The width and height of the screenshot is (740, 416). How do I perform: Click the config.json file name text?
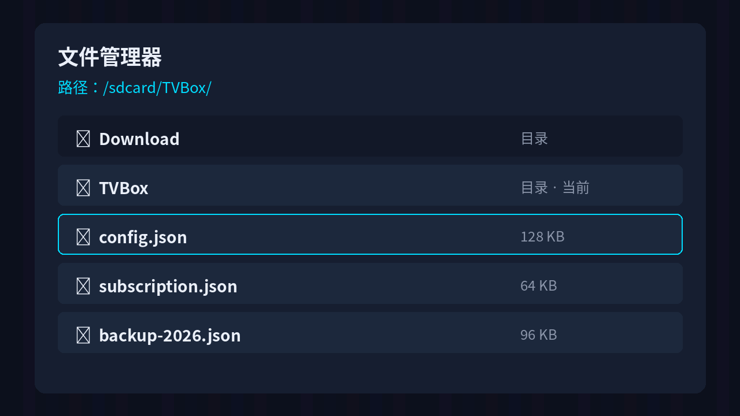(143, 237)
